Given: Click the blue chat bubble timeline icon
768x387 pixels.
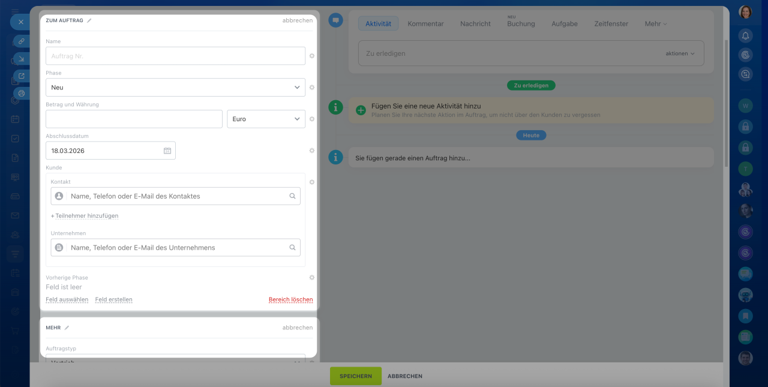Looking at the screenshot, I should 336,20.
